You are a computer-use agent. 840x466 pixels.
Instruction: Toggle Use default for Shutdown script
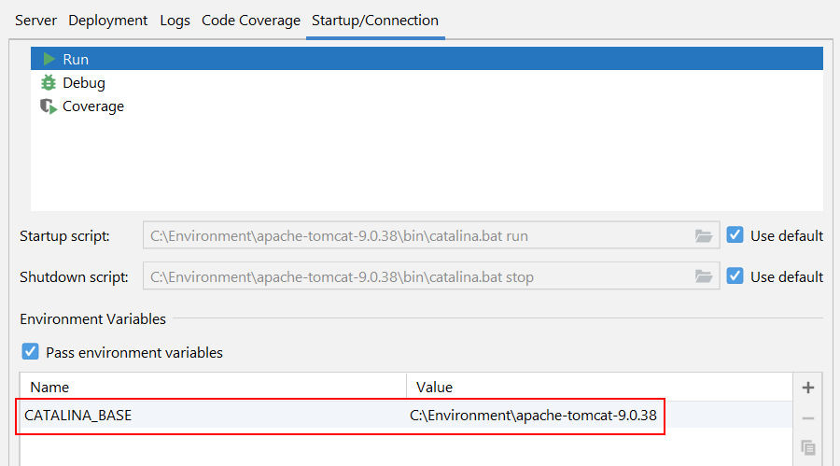tap(735, 276)
